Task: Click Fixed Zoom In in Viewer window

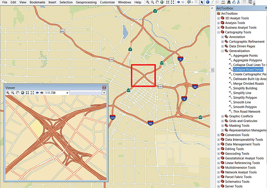Action: pyautogui.click(x=27, y=93)
